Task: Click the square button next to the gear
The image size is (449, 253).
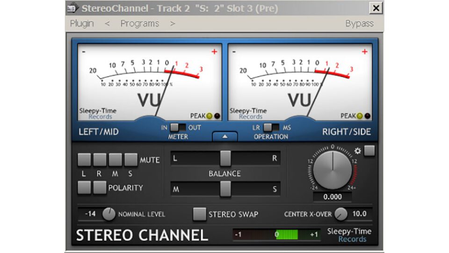Action: pyautogui.click(x=369, y=151)
